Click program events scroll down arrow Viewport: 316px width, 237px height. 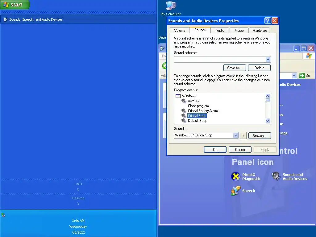(268, 121)
